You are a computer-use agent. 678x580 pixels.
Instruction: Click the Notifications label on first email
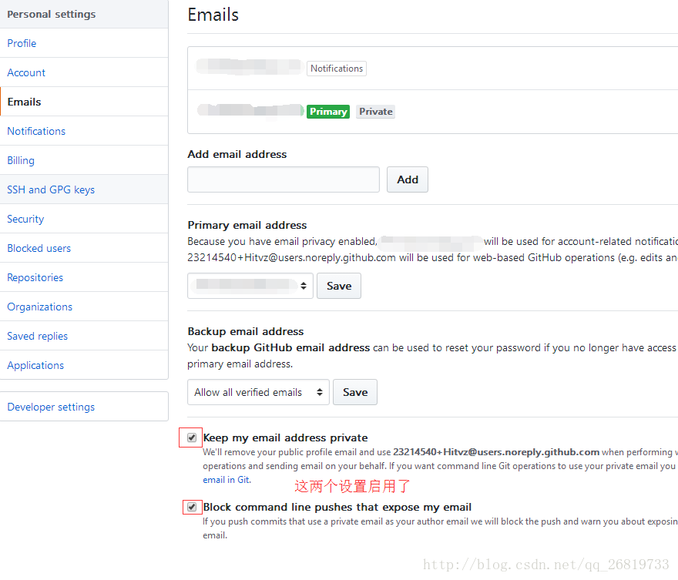[x=337, y=69]
